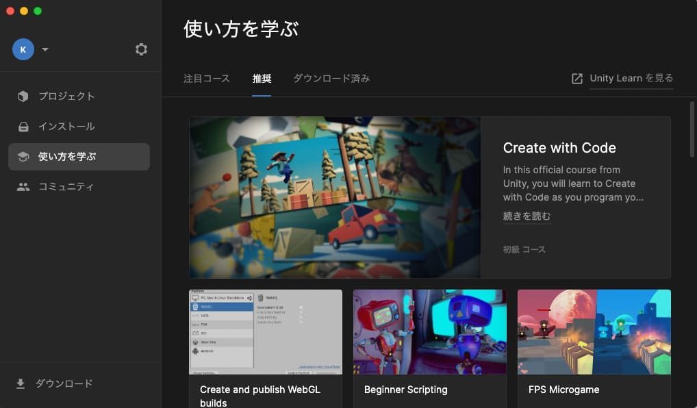
Task: Expand the account dropdown arrow
Action: [x=45, y=49]
